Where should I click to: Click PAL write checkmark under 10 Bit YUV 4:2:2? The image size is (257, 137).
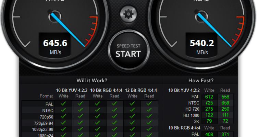(x=63, y=104)
